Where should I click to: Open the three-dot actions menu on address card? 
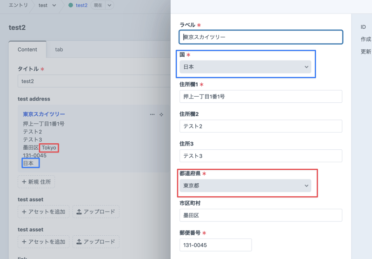point(152,114)
